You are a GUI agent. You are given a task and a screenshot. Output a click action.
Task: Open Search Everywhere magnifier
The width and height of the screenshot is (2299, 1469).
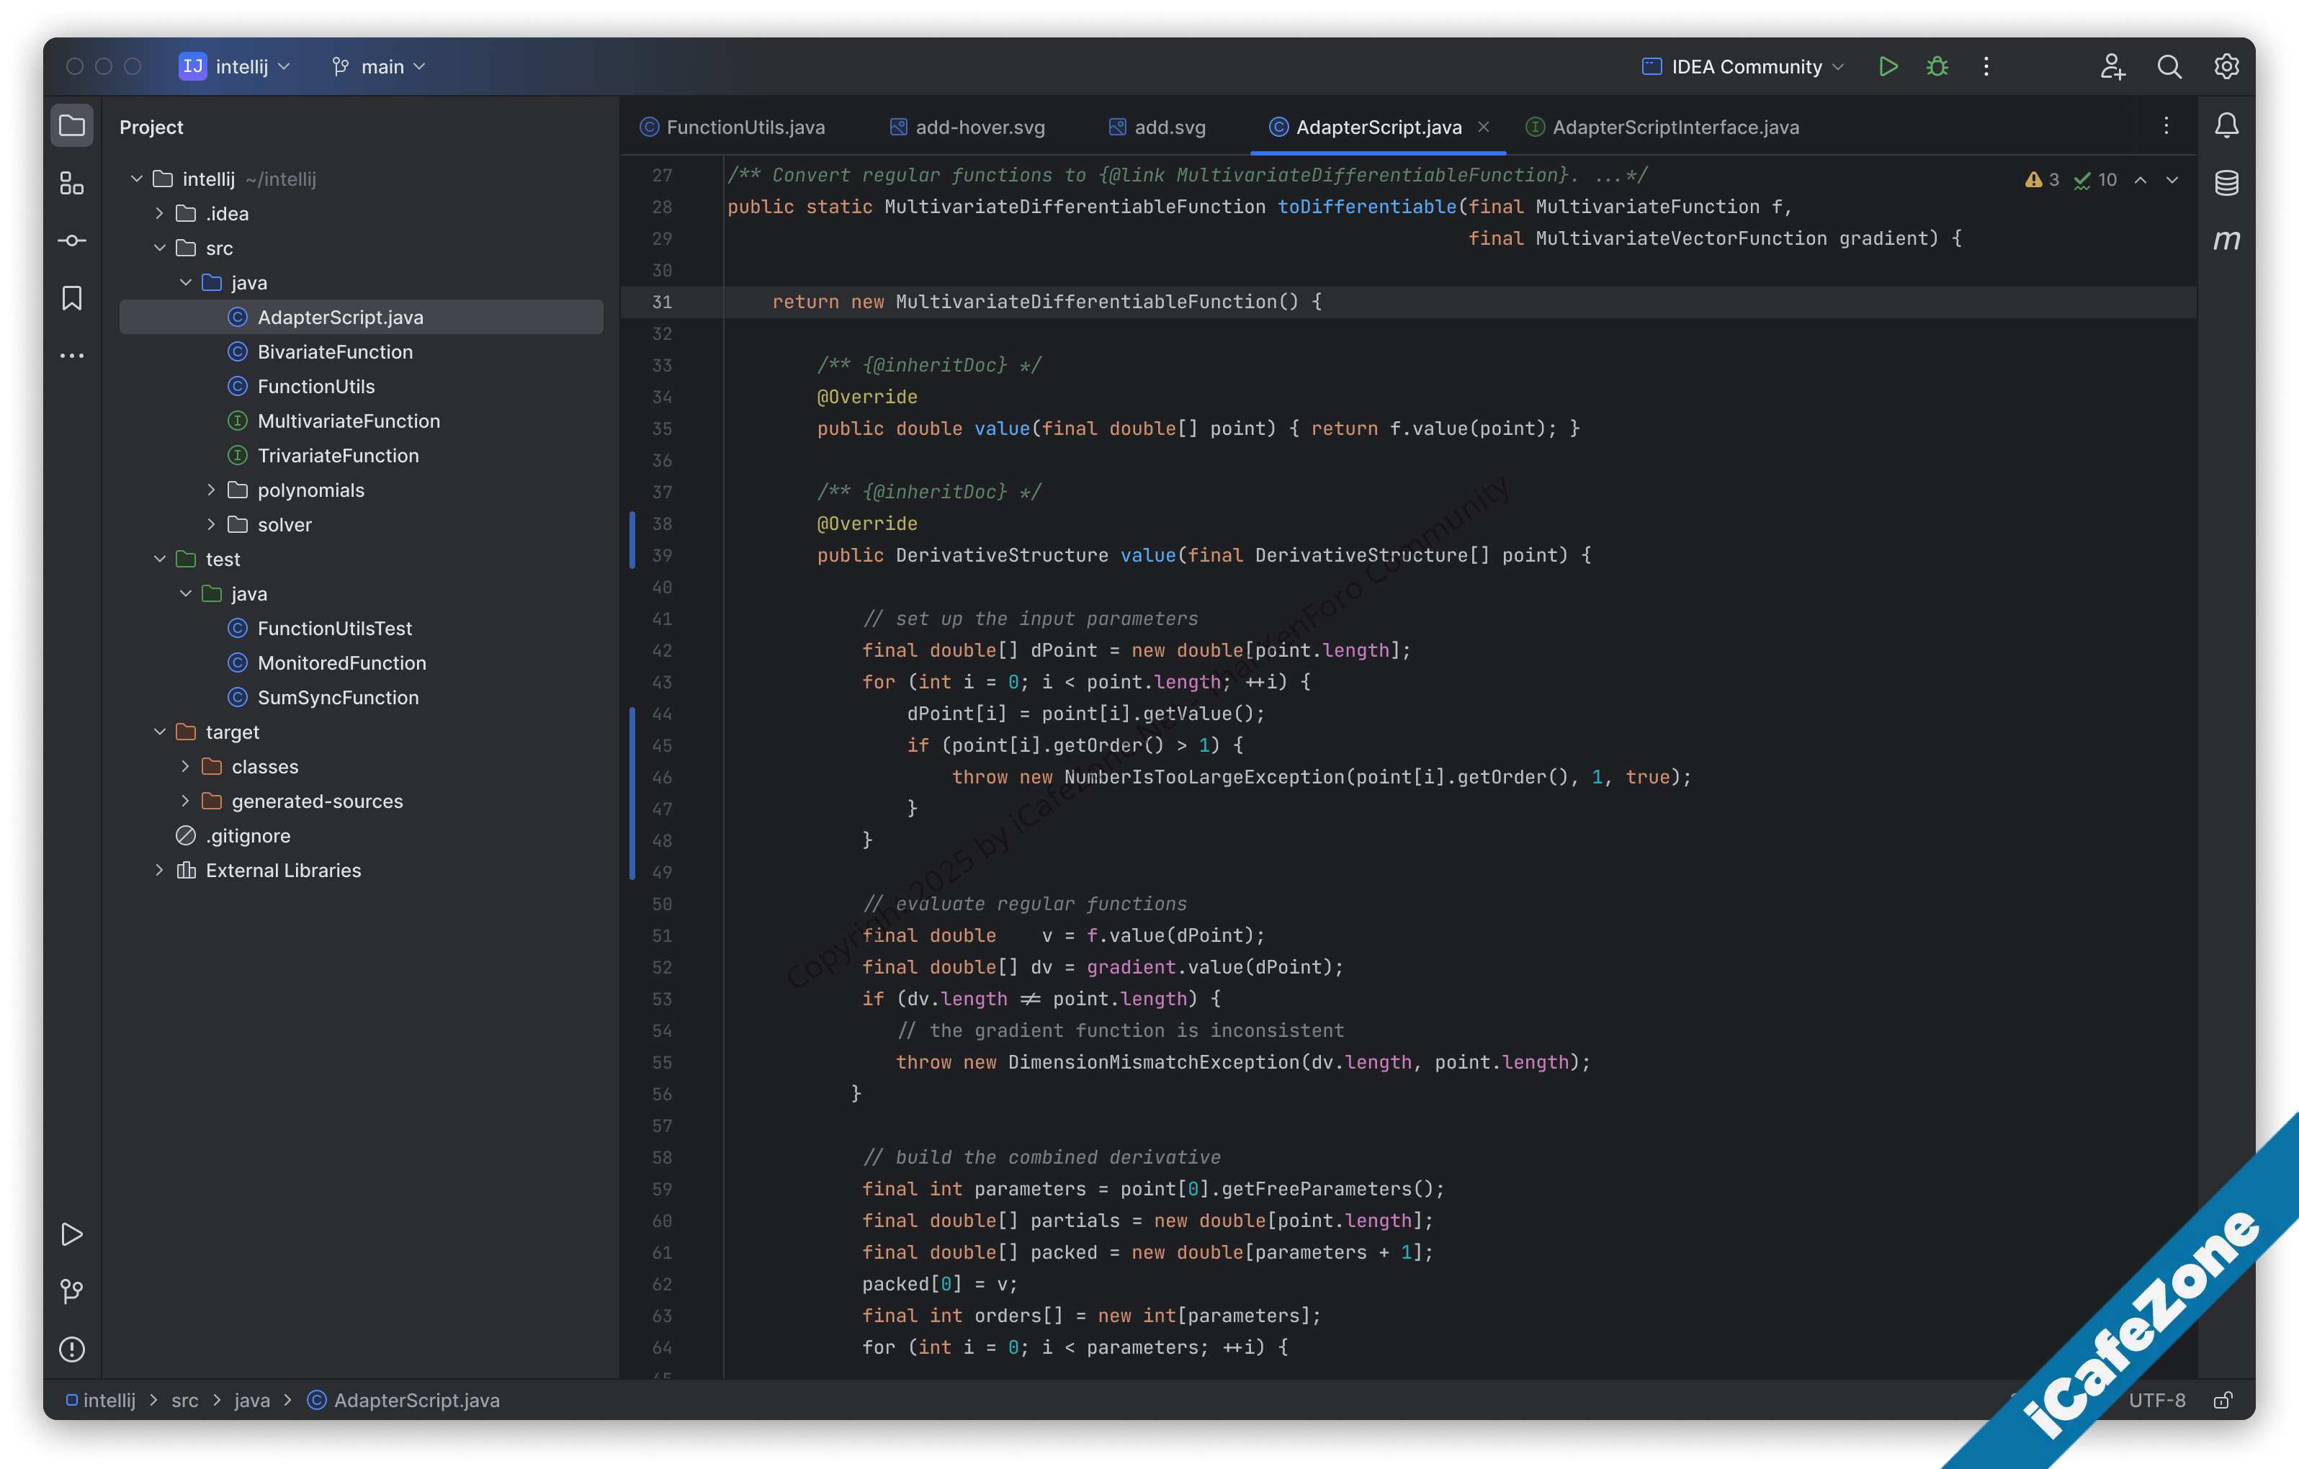(2169, 66)
